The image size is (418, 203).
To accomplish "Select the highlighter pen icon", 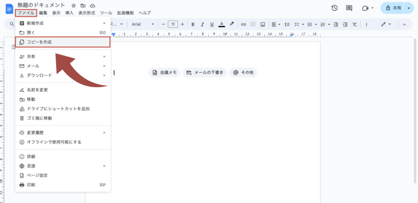I will 231,24.
